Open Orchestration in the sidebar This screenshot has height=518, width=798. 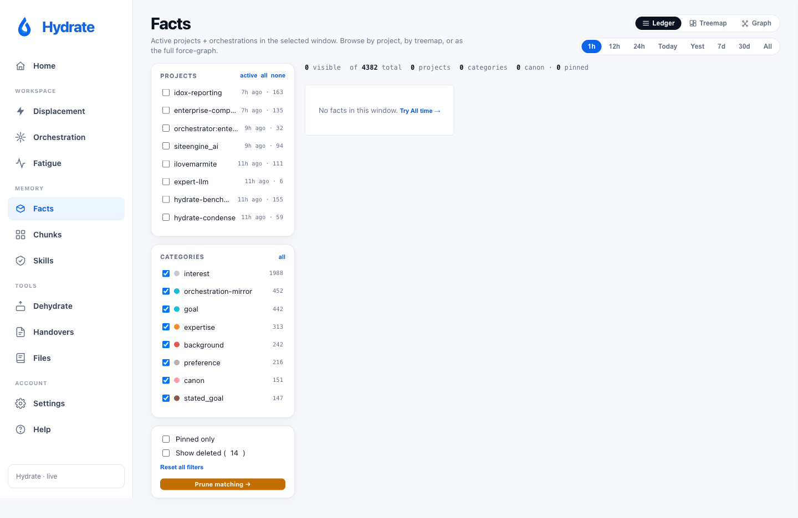[66, 137]
